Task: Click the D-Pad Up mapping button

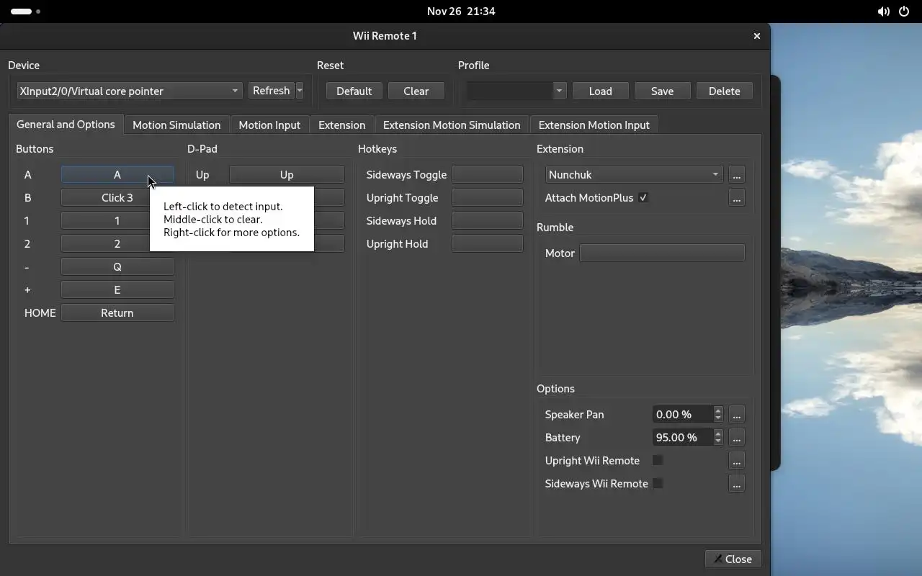Action: coord(287,174)
